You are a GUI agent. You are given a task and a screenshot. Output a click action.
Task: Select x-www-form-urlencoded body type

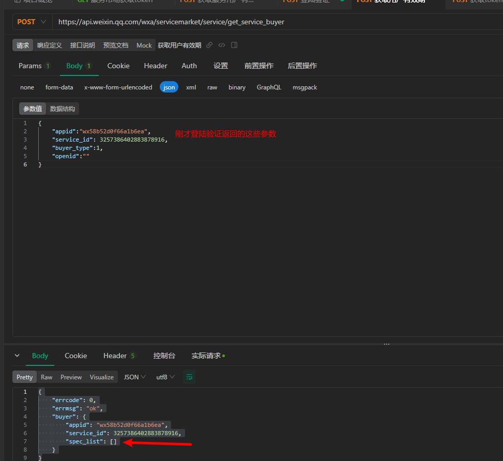[x=118, y=87]
